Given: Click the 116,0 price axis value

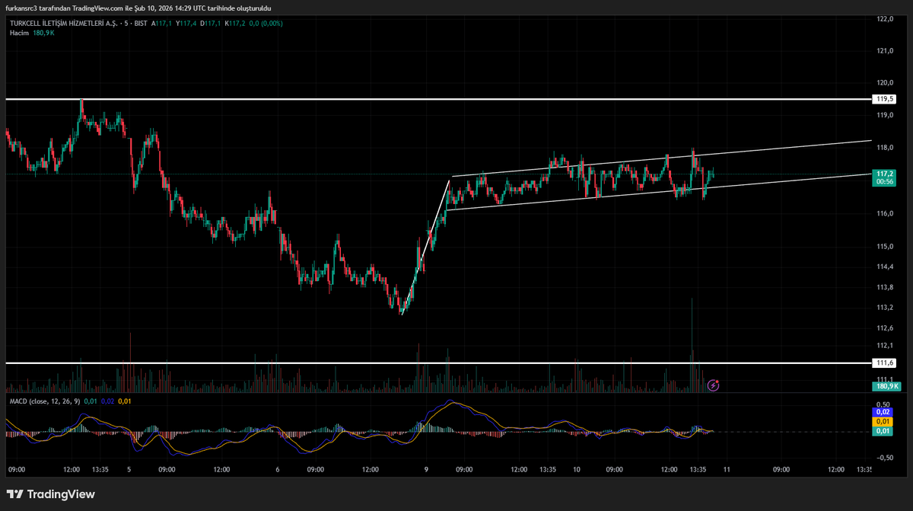Looking at the screenshot, I should [884, 214].
